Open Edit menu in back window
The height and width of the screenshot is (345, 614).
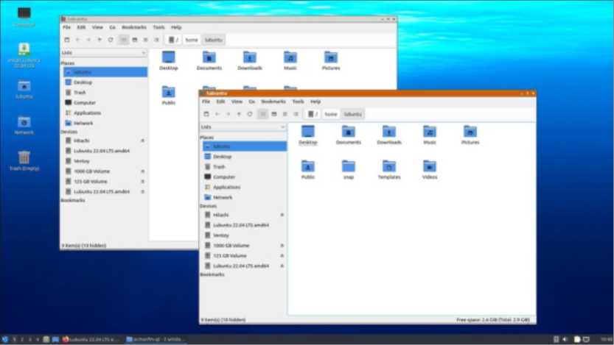pos(81,27)
